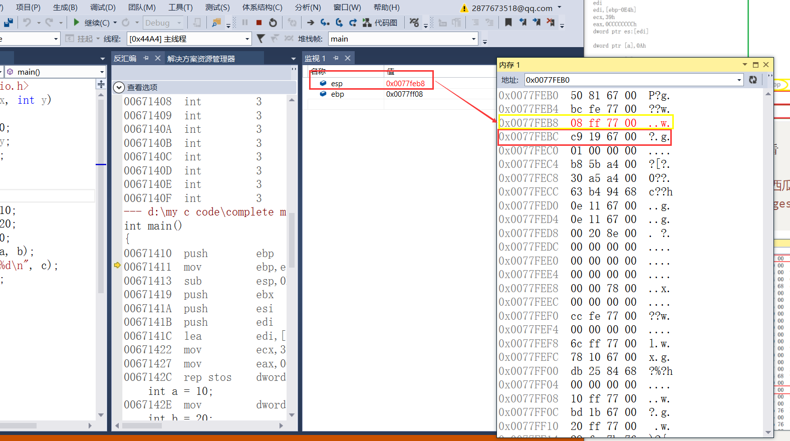The height and width of the screenshot is (441, 790).
Task: Click the find-in-files folder icon
Action: pyautogui.click(x=216, y=23)
